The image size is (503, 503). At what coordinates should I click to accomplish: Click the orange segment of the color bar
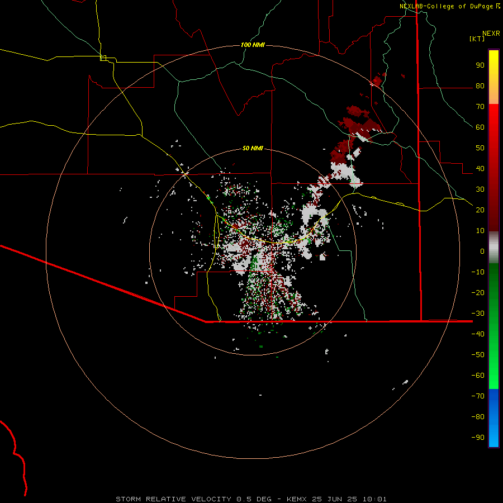pos(493,93)
